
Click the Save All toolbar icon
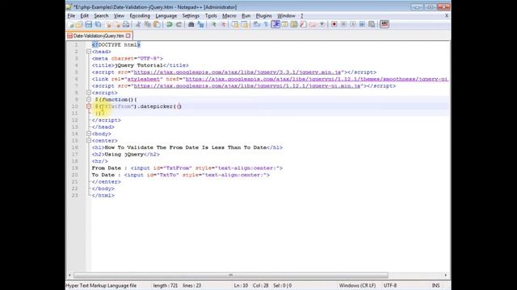click(98, 24)
